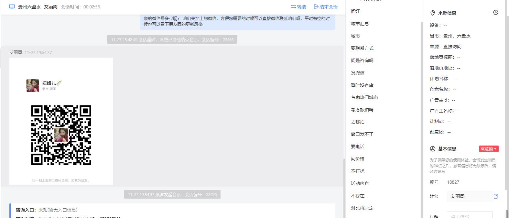This screenshot has height=218, width=509.
Task: Click the 咨询入口 unknown entry line
Action: pyautogui.click(x=47, y=210)
